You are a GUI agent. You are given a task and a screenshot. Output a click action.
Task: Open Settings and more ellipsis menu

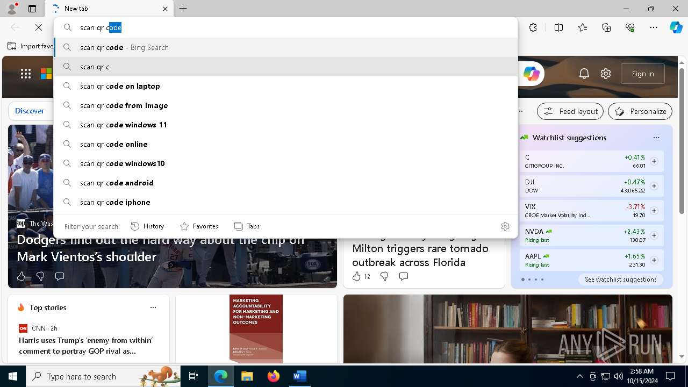tap(654, 27)
